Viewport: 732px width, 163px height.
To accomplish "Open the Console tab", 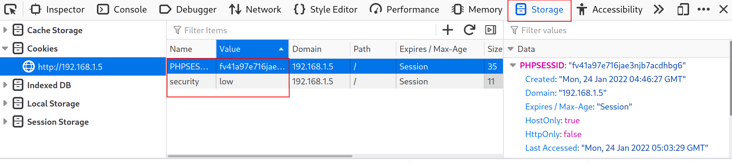I will tap(122, 10).
